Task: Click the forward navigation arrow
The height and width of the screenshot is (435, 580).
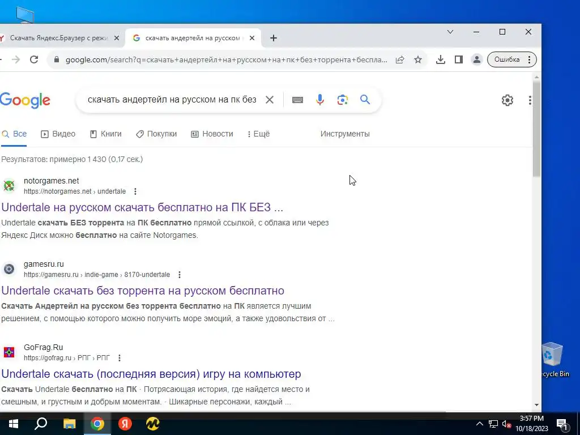Action: (x=15, y=59)
